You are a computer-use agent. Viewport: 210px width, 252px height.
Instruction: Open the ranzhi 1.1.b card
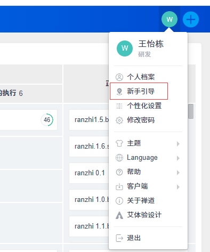[89, 226]
